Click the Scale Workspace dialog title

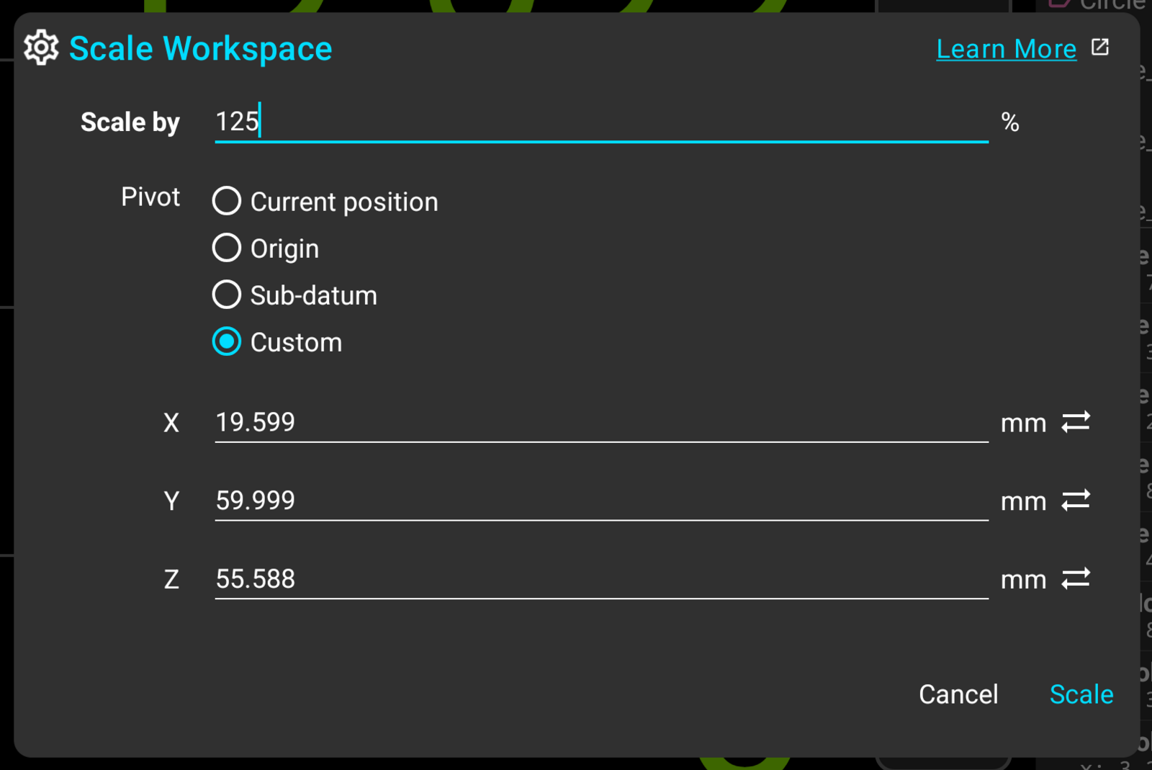coord(200,49)
